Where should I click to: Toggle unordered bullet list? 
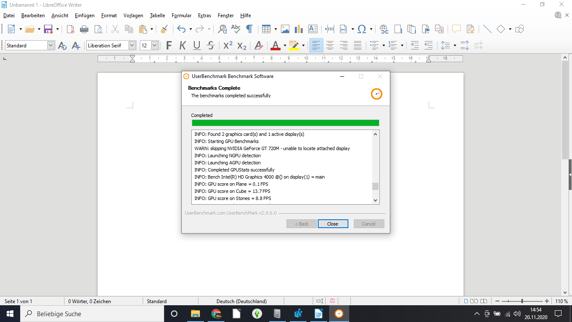click(374, 45)
